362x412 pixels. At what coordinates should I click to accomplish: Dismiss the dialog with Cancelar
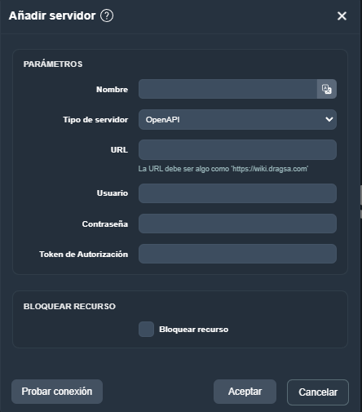coord(318,392)
